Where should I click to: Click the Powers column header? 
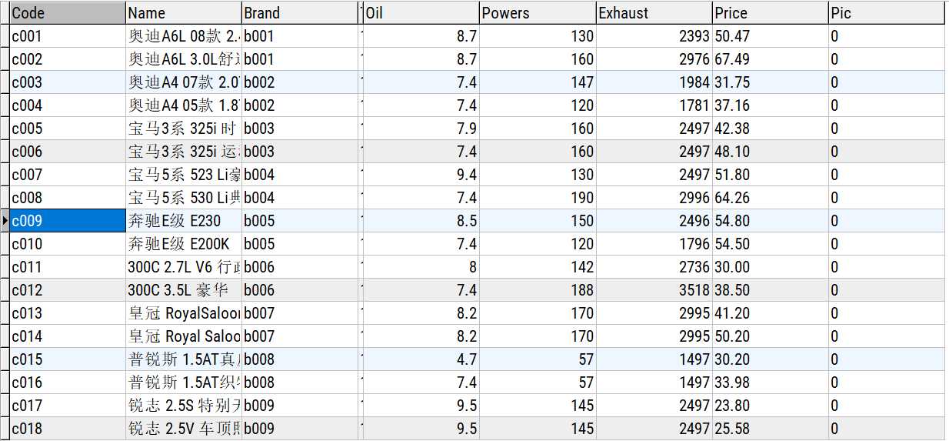[x=538, y=13]
